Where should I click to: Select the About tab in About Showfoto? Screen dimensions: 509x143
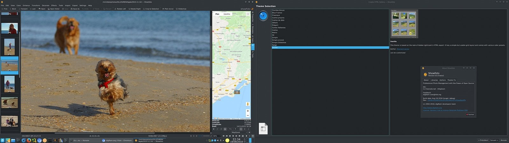click(x=426, y=80)
